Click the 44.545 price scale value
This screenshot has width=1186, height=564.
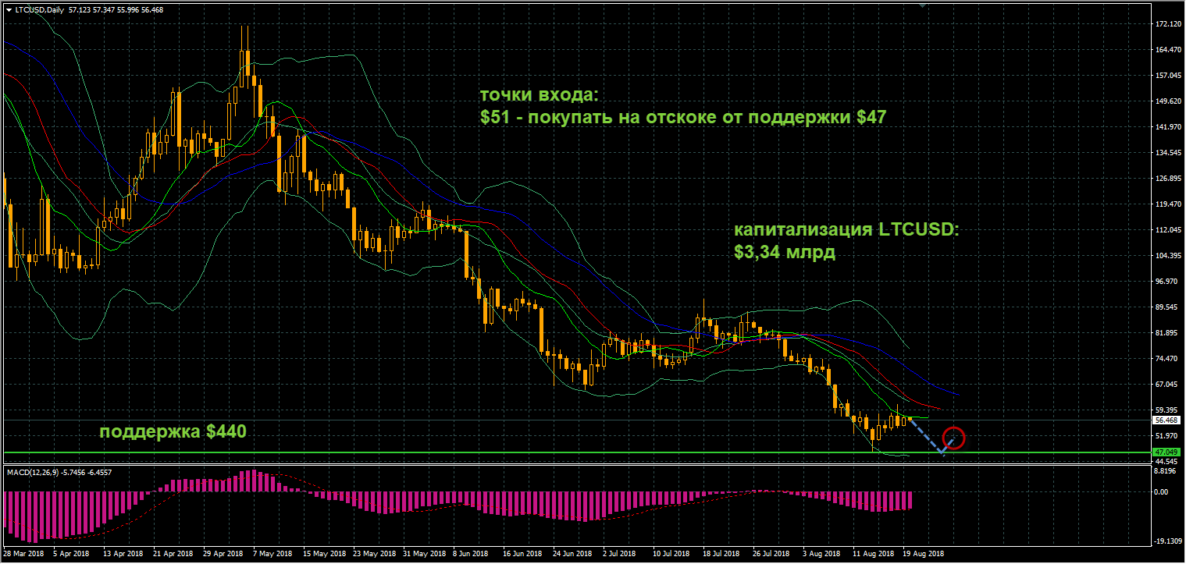pos(1166,462)
